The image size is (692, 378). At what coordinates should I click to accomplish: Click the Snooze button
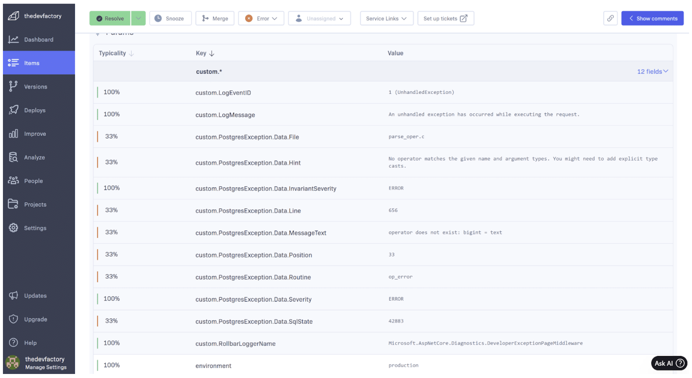tap(170, 18)
